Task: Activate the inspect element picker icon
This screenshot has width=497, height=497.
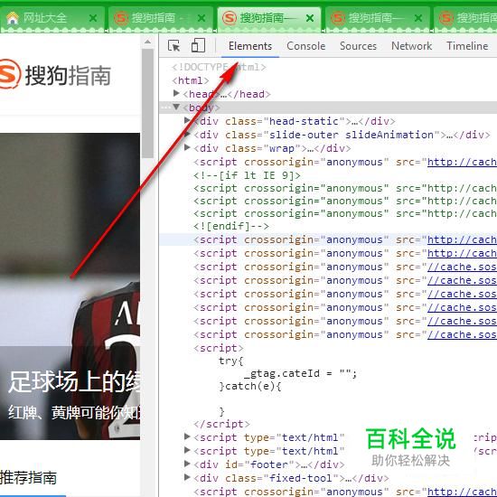Action: [x=173, y=46]
